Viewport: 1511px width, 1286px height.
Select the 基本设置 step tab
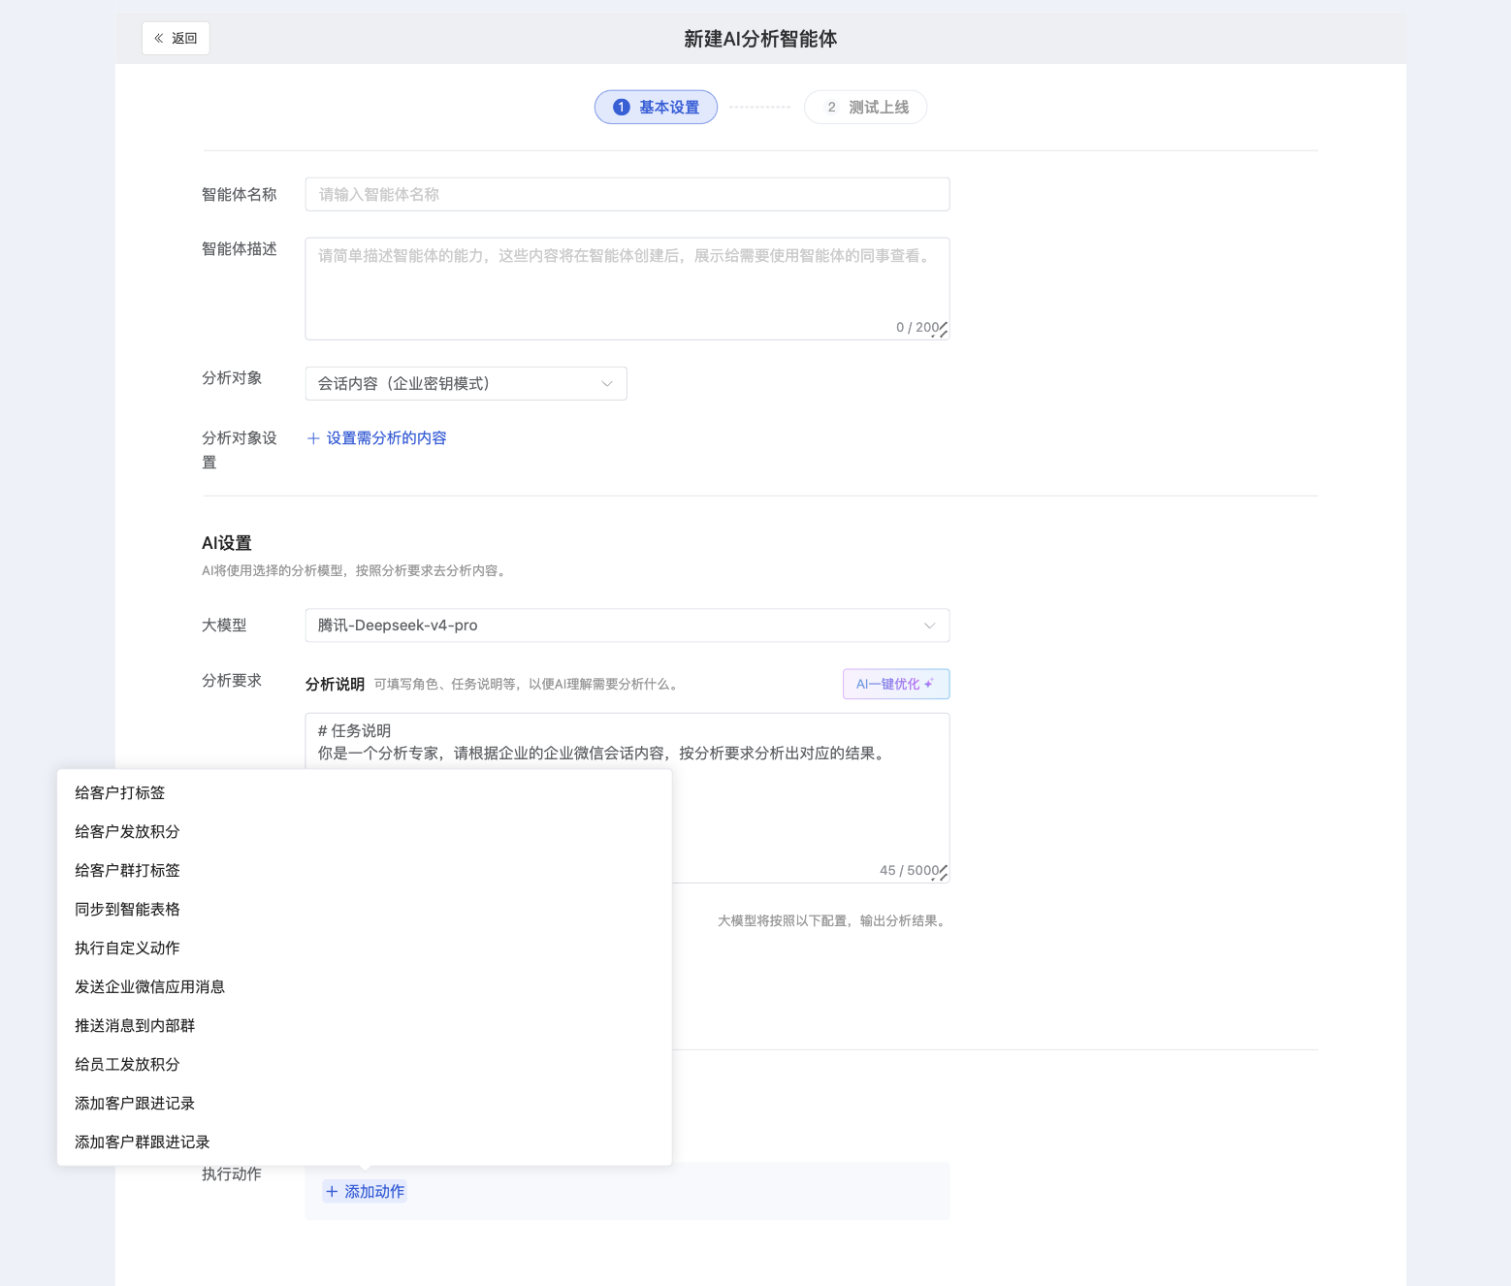pyautogui.click(x=656, y=107)
